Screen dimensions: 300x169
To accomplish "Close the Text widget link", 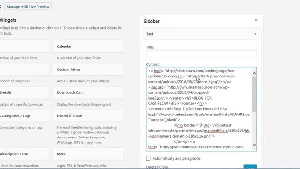I will coord(164,167).
